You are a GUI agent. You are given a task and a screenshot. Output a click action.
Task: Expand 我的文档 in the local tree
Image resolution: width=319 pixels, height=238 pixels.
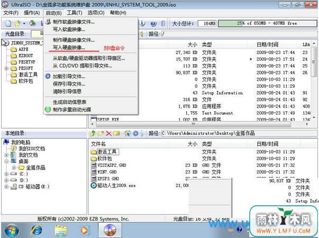point(6,155)
